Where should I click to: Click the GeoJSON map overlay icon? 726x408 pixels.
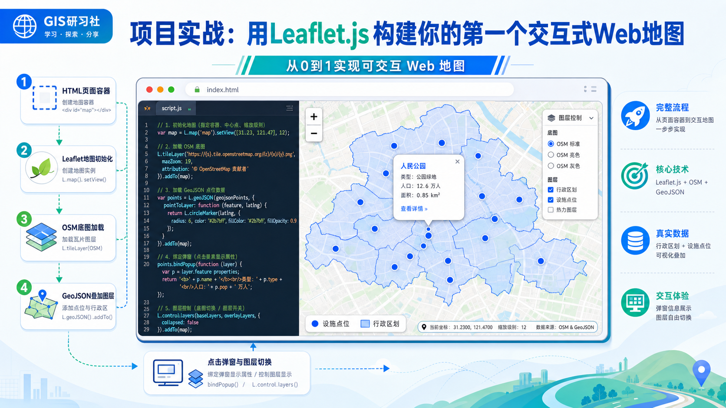(41, 305)
